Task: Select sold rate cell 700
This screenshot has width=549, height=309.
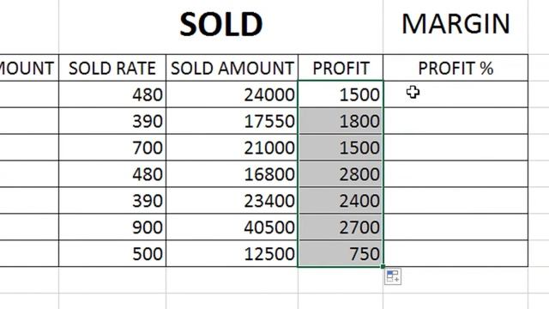Action: click(x=112, y=148)
